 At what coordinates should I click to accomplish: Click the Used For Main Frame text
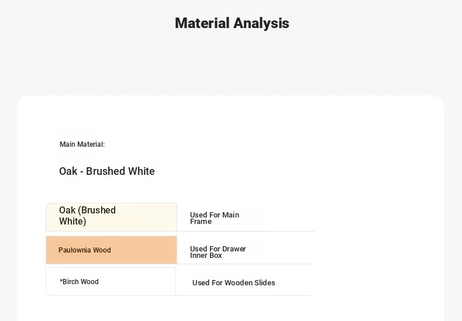(215, 218)
